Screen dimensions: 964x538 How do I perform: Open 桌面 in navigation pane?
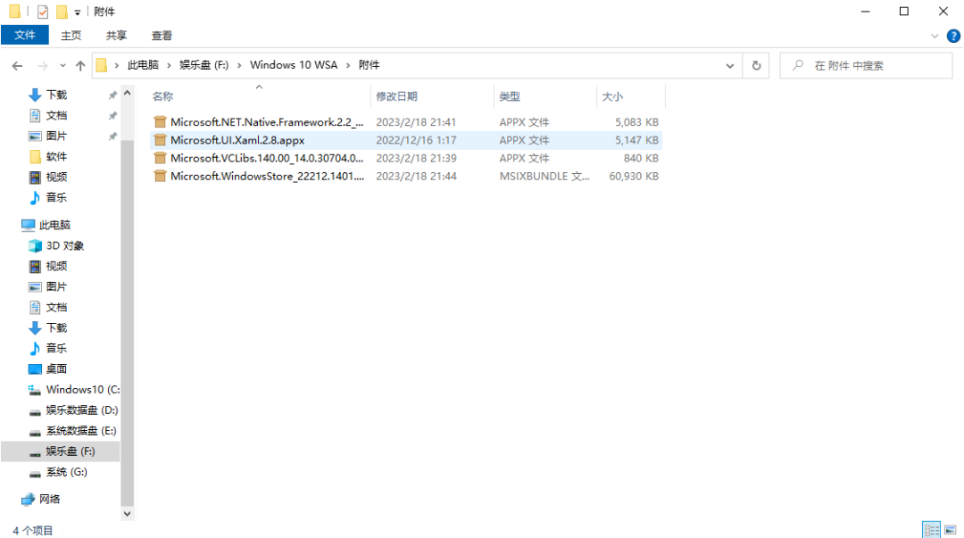click(x=56, y=368)
